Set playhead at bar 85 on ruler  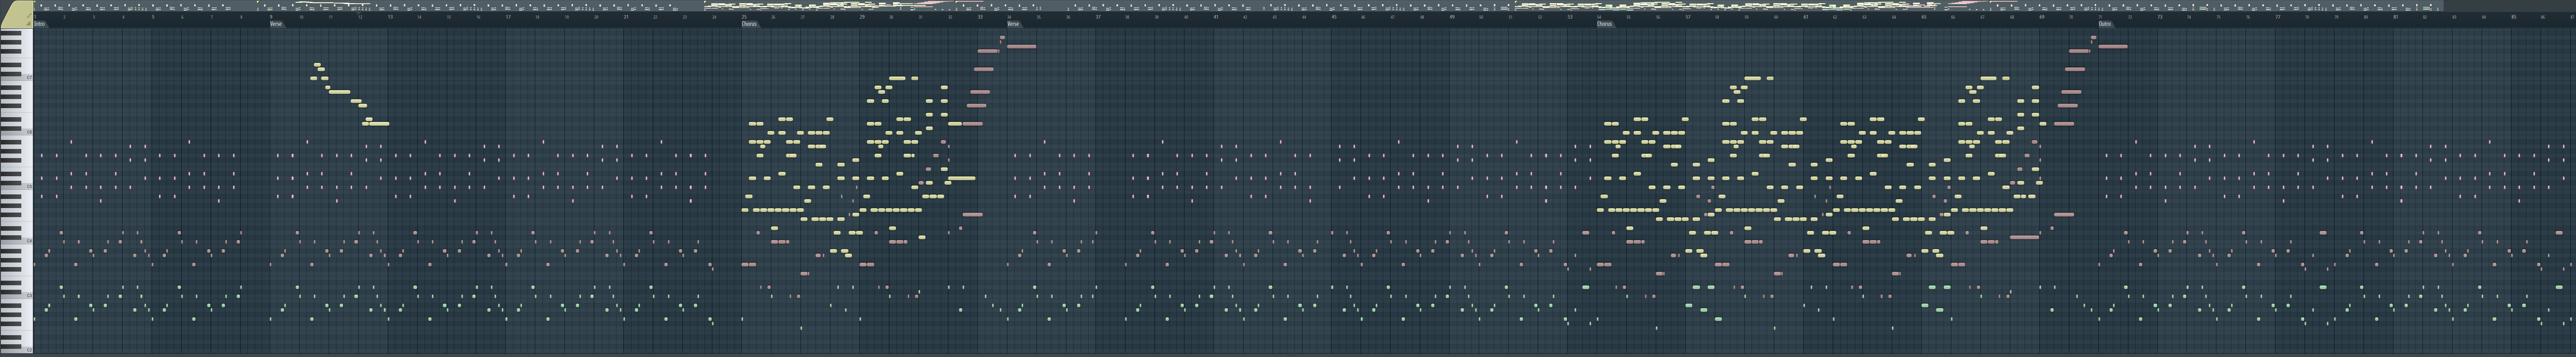click(2514, 16)
